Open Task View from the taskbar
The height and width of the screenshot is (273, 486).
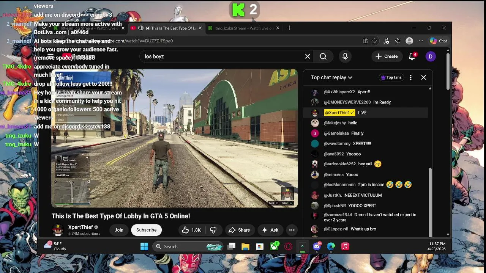pyautogui.click(x=231, y=246)
